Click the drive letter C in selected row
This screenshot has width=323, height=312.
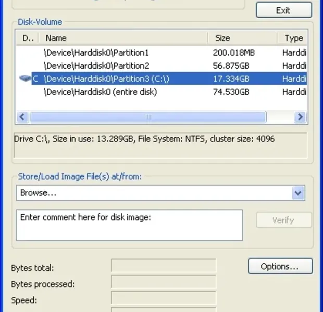coord(35,79)
